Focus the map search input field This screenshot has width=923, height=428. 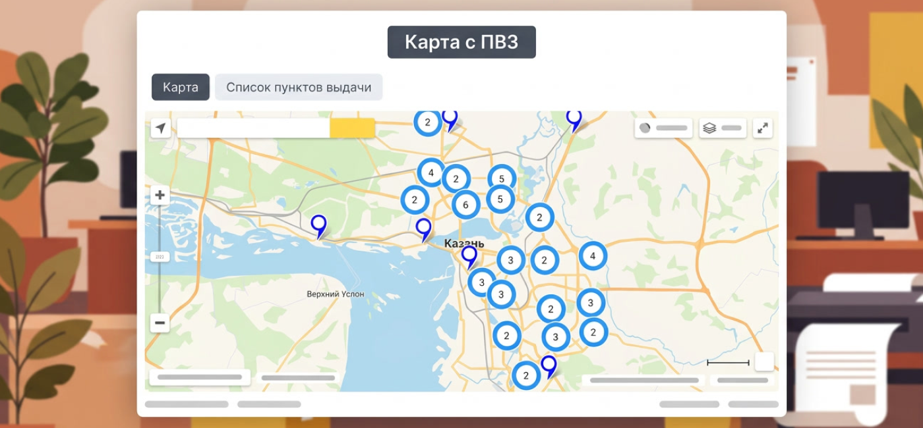(x=254, y=128)
